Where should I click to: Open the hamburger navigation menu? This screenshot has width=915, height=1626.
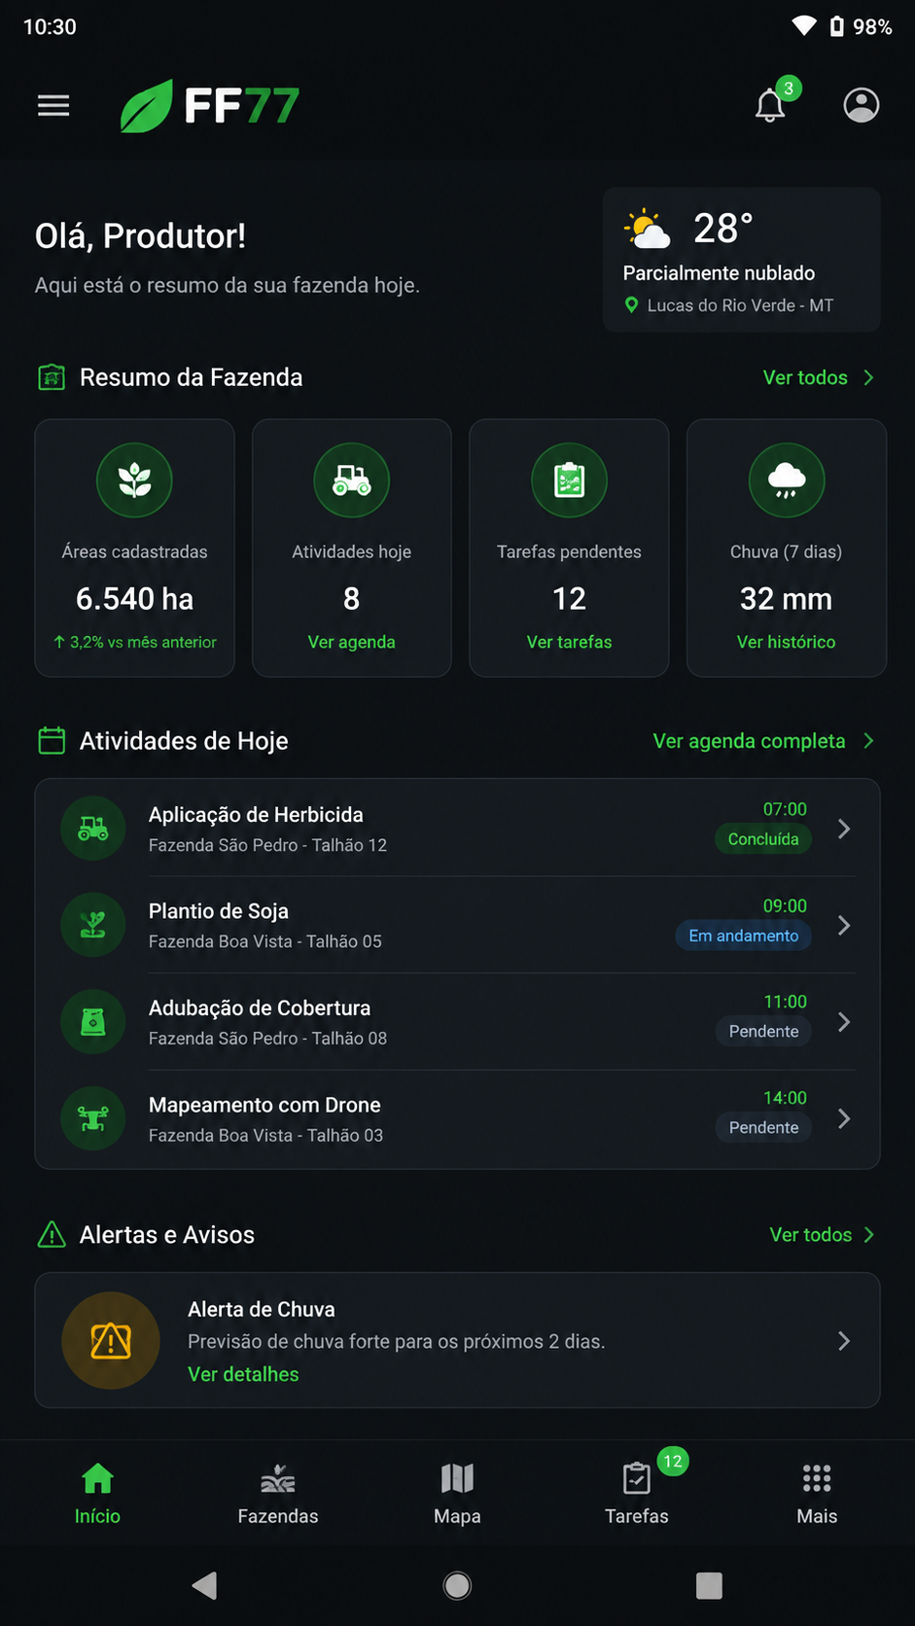53,105
